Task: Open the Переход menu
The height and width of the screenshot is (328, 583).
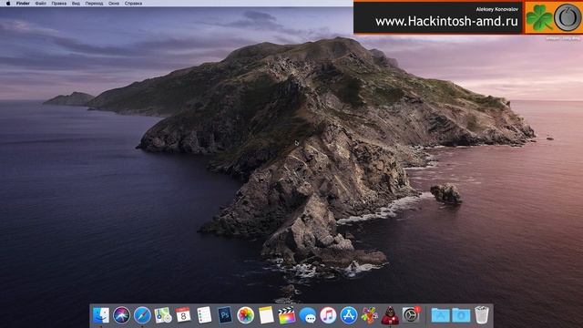Action: click(x=94, y=4)
